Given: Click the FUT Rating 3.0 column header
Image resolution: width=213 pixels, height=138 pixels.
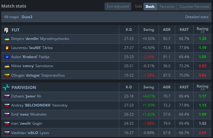Looking at the screenshot, I should [202, 30].
